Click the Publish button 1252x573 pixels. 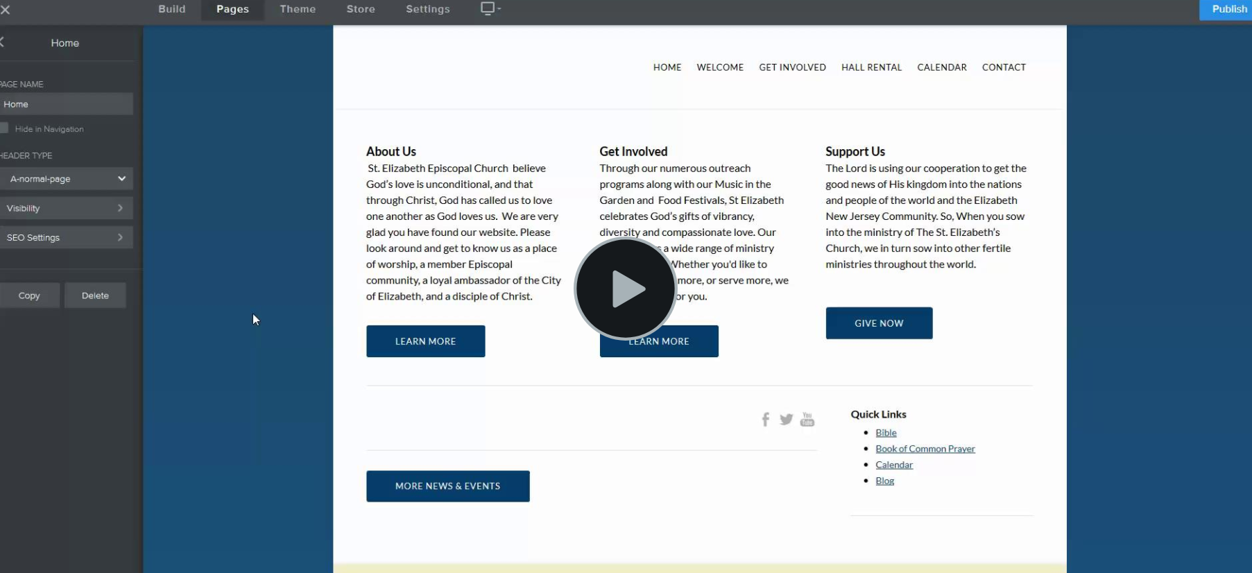pos(1226,10)
